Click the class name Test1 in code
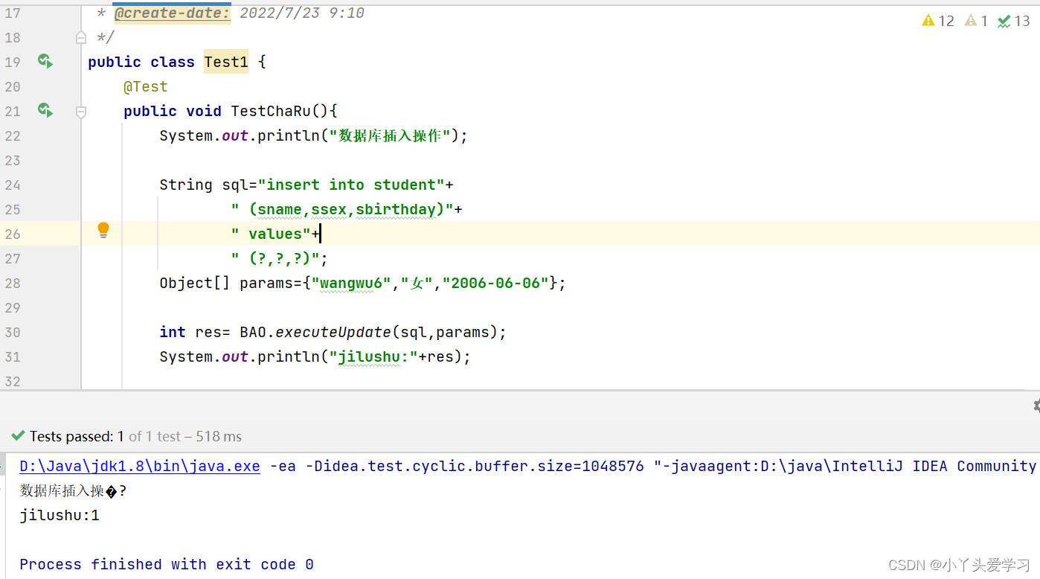Viewport: 1040px width, 579px height. 226,62
